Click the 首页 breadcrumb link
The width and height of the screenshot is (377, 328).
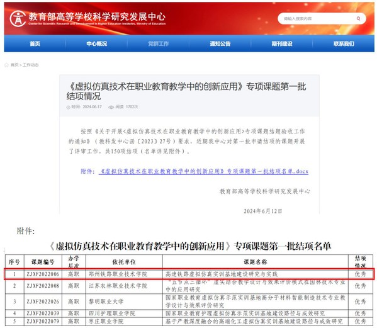(14, 65)
